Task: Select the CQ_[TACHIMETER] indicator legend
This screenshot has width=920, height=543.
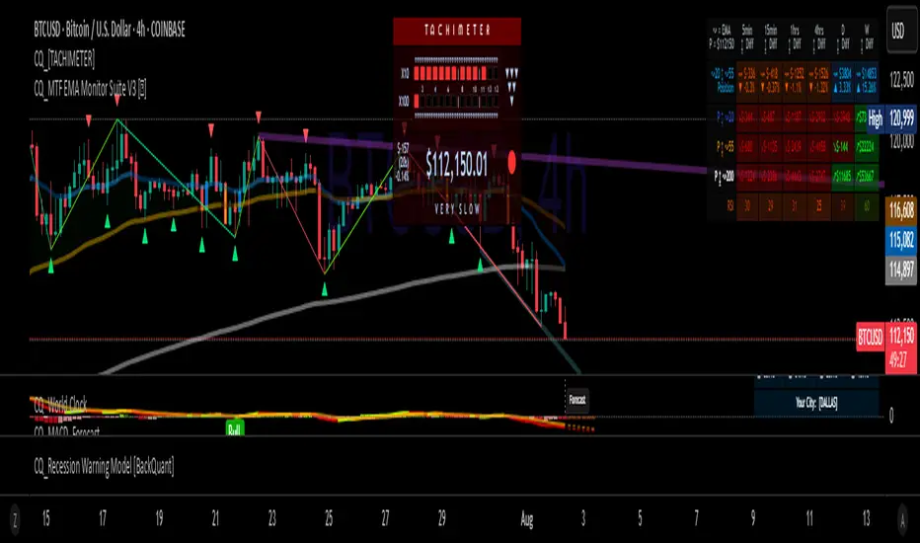Action: (x=64, y=58)
